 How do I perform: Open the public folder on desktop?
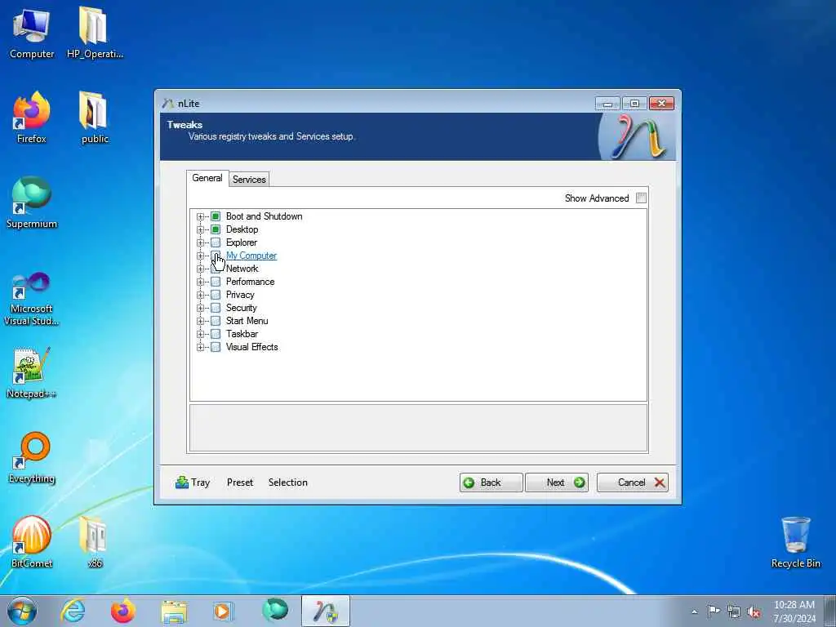click(95, 118)
